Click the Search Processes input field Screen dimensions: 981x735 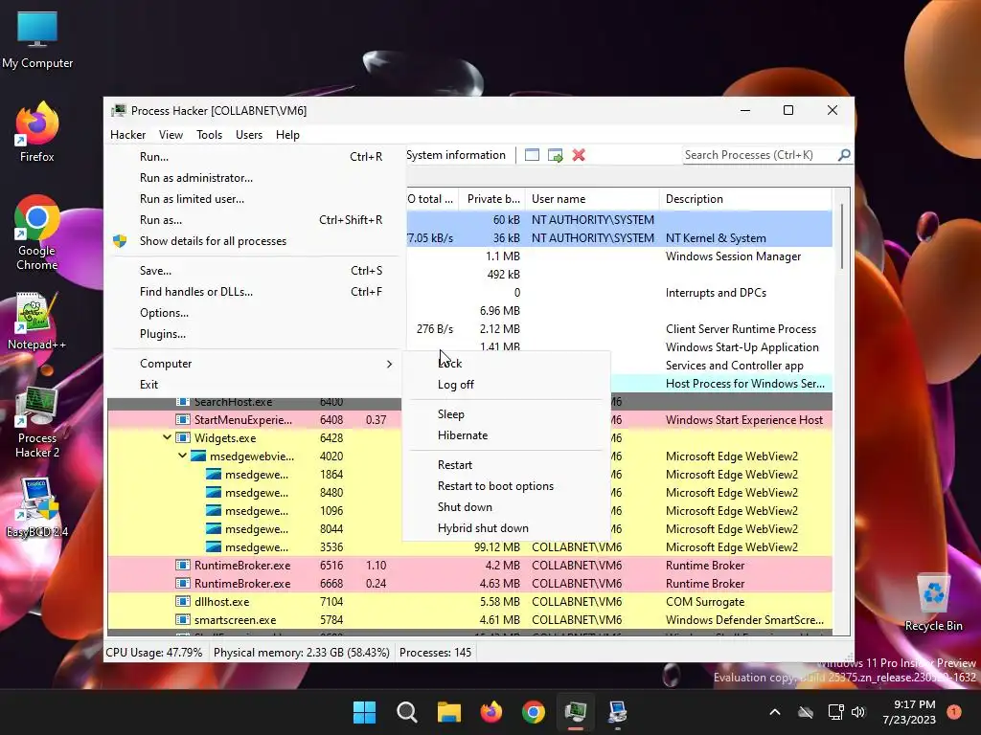click(x=760, y=155)
